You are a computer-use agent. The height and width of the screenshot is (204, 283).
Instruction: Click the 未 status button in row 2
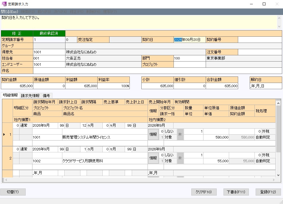[x=180, y=158]
